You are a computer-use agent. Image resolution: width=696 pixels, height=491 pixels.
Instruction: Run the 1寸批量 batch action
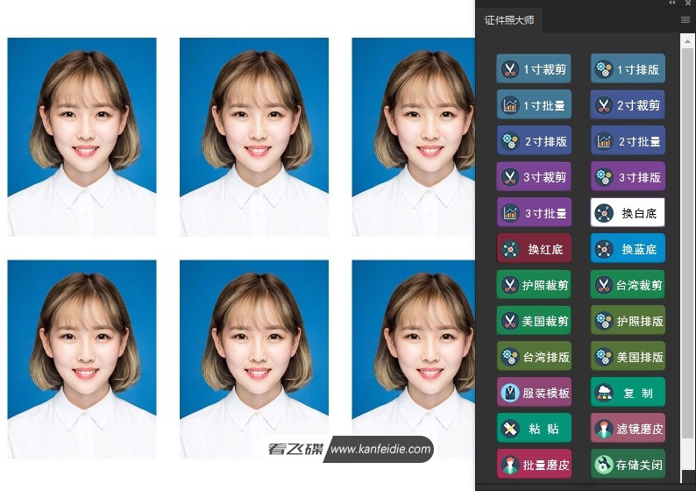click(x=534, y=104)
